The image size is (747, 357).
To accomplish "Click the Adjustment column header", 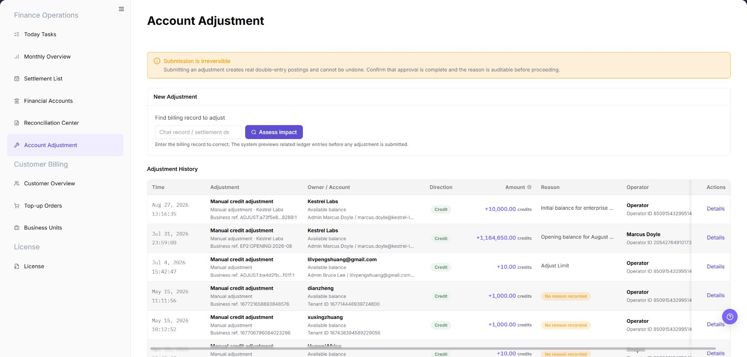I will point(225,187).
